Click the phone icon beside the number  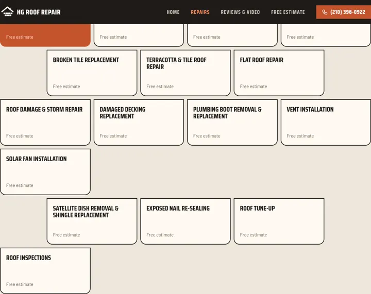(325, 12)
